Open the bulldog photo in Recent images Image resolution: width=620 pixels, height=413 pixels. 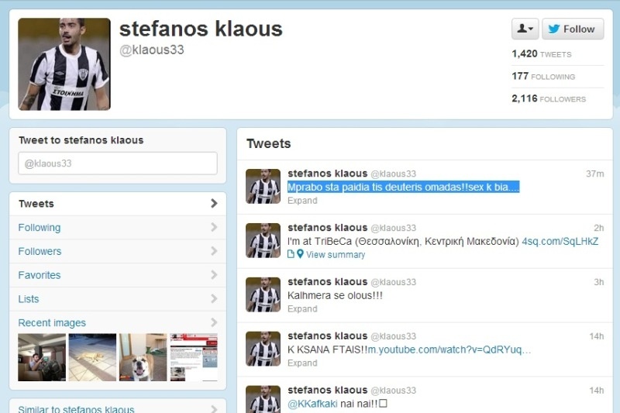coord(143,357)
